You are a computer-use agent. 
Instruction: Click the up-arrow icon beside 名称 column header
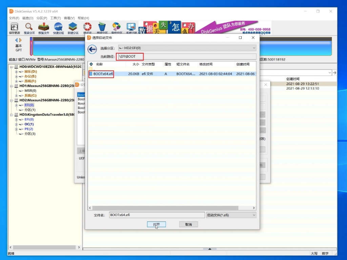[91, 64]
